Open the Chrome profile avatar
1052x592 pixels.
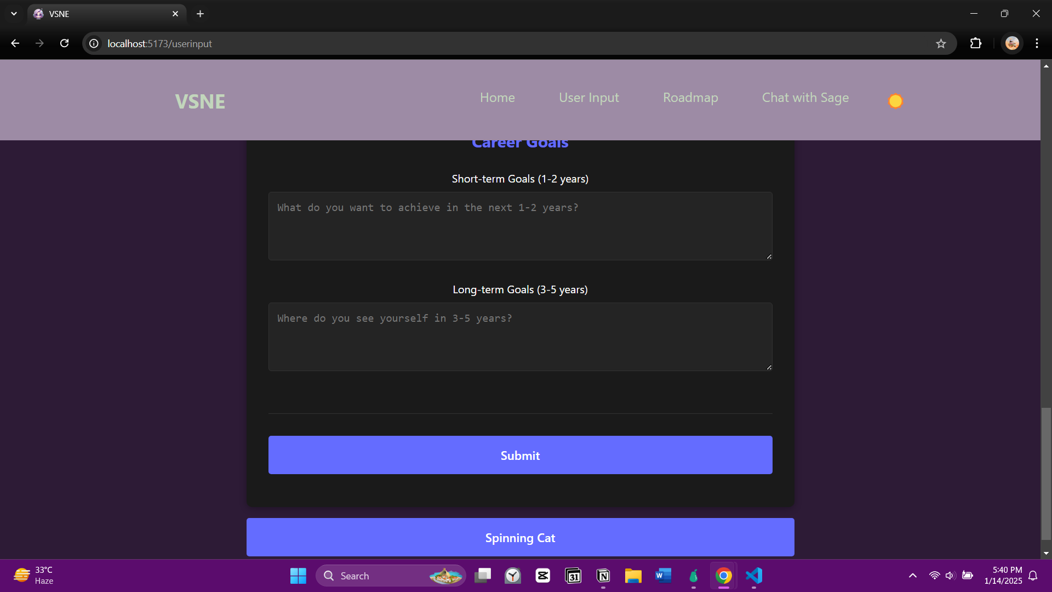pyautogui.click(x=1012, y=43)
